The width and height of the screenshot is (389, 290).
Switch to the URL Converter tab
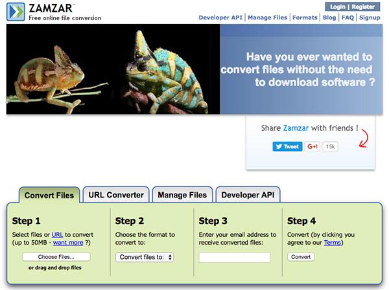click(116, 195)
